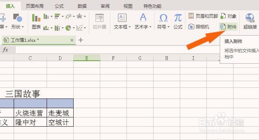Viewport: 259px width, 140px height.
Task: Open the Shapes (形状) gallery icon
Action: tap(17, 18)
